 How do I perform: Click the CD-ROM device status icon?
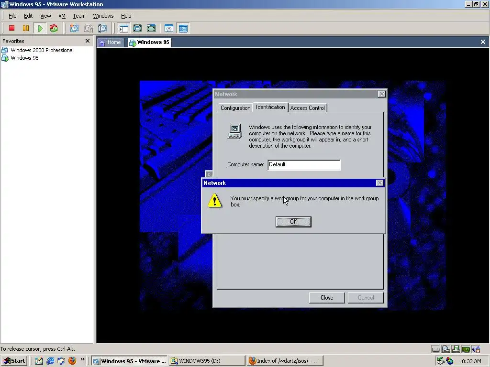[x=445, y=349]
